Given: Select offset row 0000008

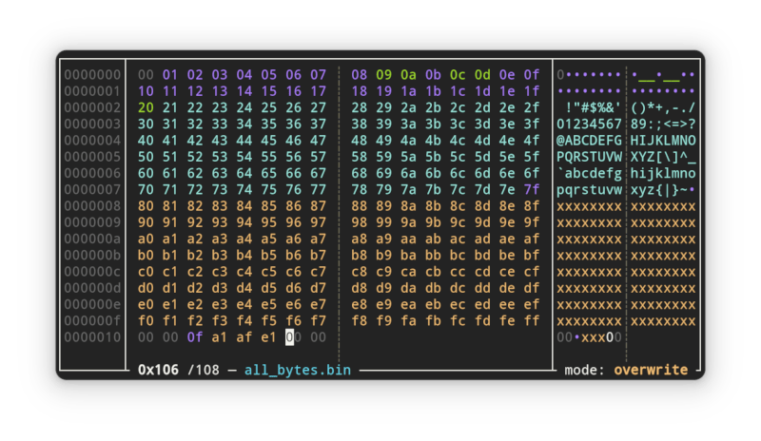Looking at the screenshot, I should click(91, 205).
